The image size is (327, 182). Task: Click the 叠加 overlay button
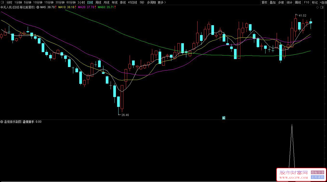(x=273, y=2)
